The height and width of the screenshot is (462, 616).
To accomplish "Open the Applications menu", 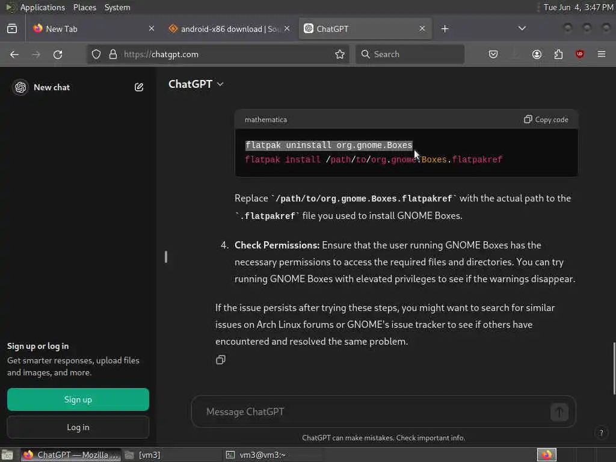I will point(43,7).
